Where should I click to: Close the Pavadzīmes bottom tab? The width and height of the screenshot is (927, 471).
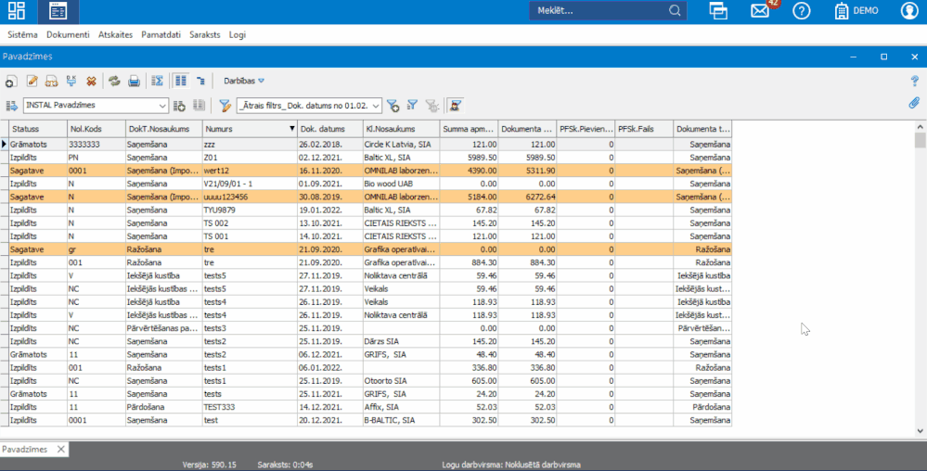[61, 449]
